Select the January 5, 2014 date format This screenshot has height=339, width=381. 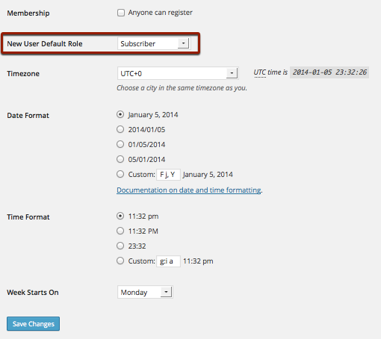click(x=120, y=114)
